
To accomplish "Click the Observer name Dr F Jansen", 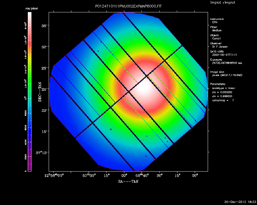I will coord(220,47).
